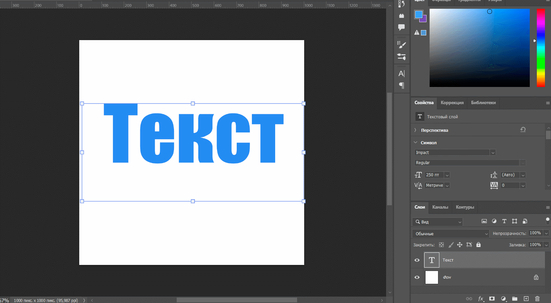Switch to the Коррекция tab
The width and height of the screenshot is (551, 303).
pyautogui.click(x=452, y=103)
